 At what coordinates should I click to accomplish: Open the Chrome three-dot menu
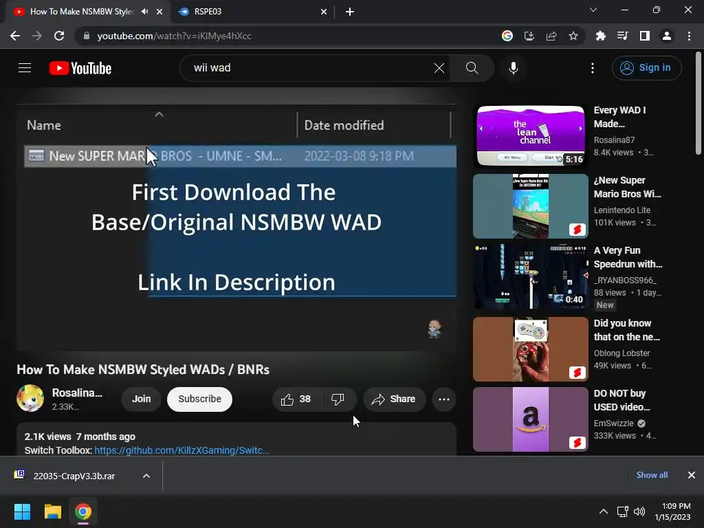coord(689,36)
